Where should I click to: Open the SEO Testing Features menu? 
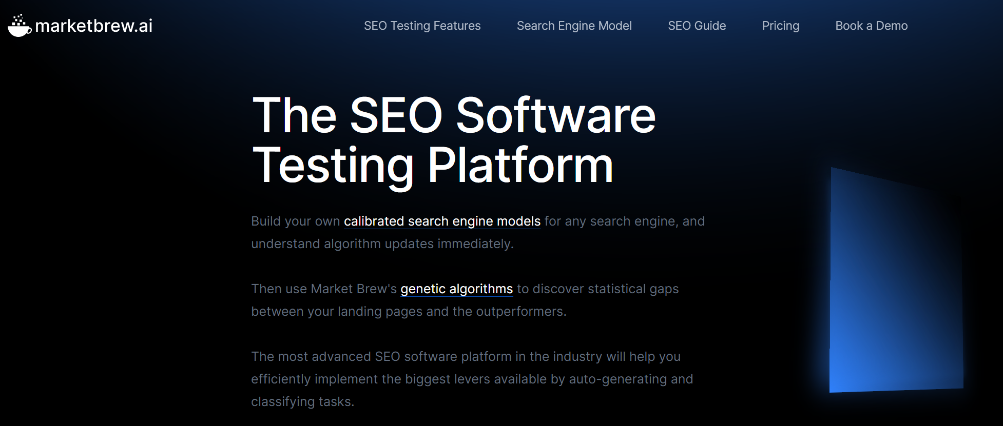[x=422, y=26]
